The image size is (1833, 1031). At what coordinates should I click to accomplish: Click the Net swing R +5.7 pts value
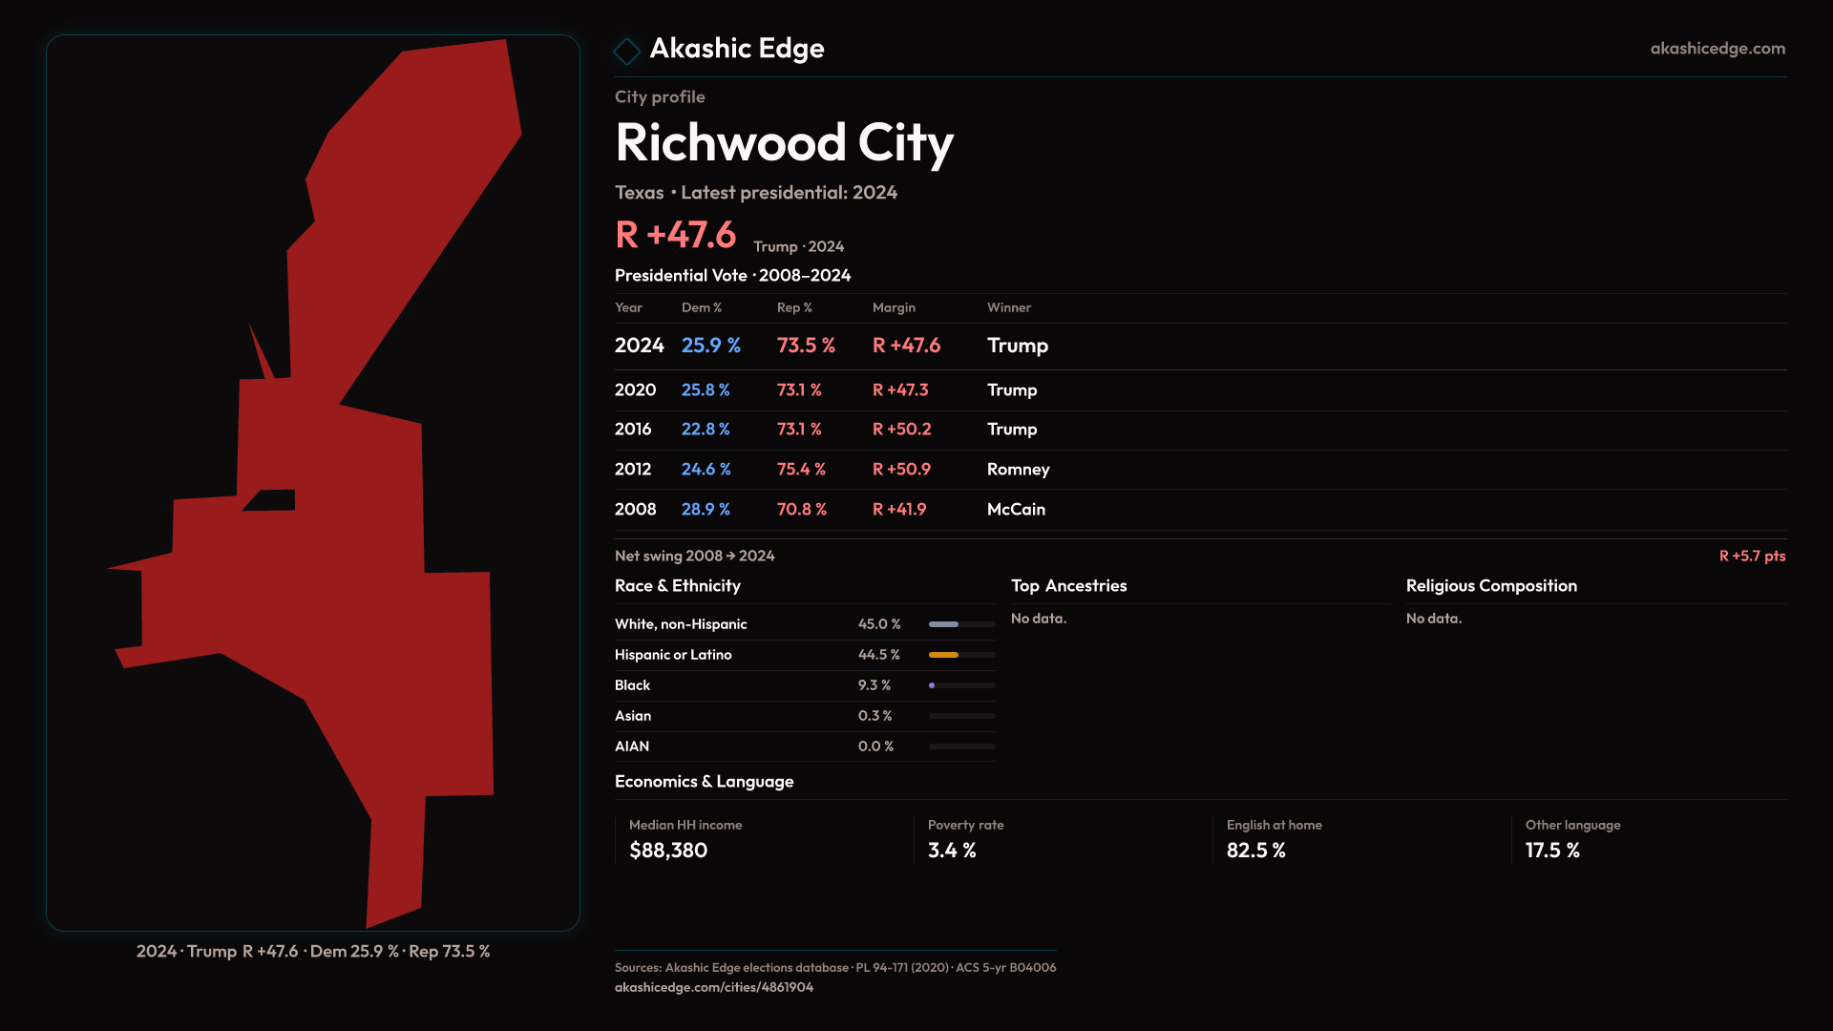coord(1751,556)
